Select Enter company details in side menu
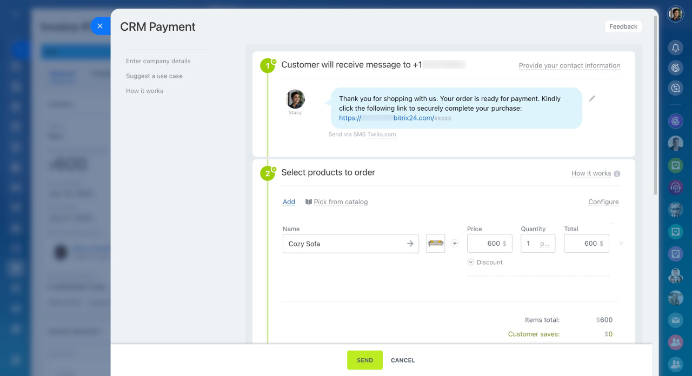 158,61
